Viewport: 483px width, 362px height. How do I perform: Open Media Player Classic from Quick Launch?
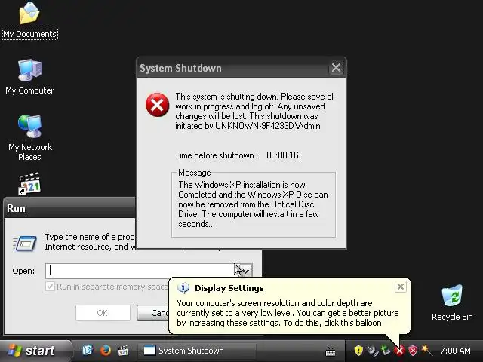click(123, 351)
